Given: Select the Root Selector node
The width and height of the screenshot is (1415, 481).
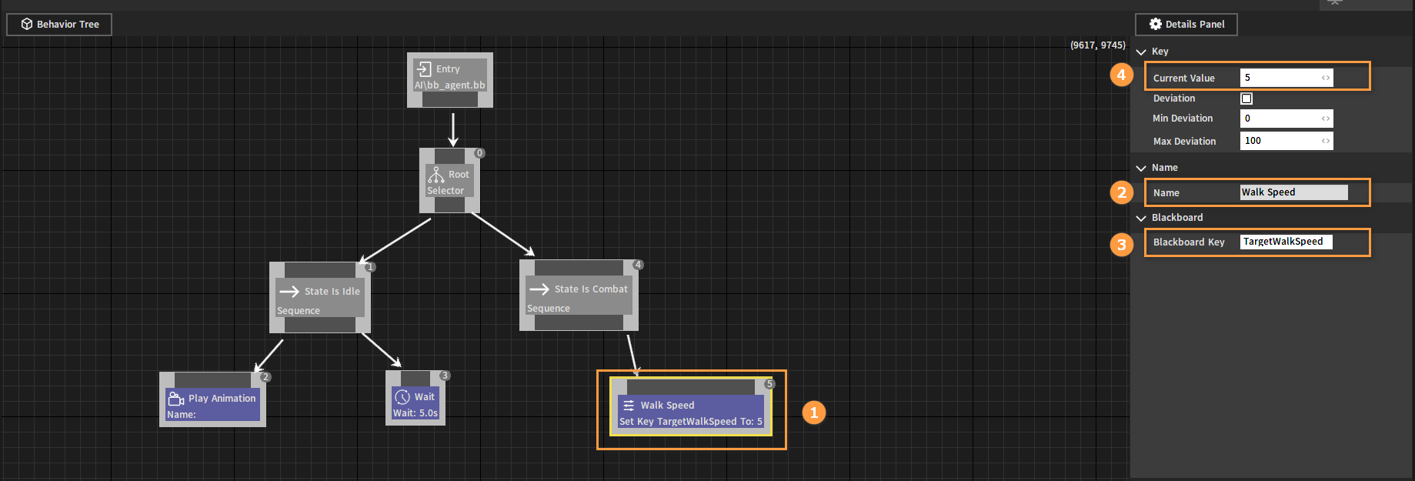Looking at the screenshot, I should pyautogui.click(x=449, y=181).
